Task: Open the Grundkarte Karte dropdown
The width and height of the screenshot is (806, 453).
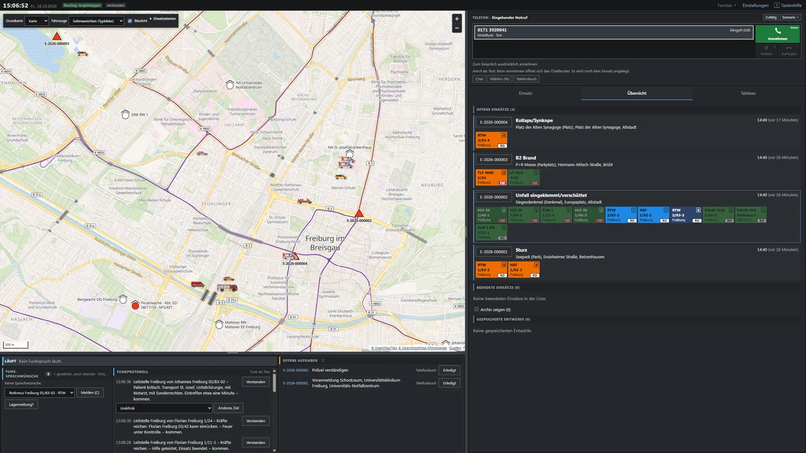Action: [37, 21]
